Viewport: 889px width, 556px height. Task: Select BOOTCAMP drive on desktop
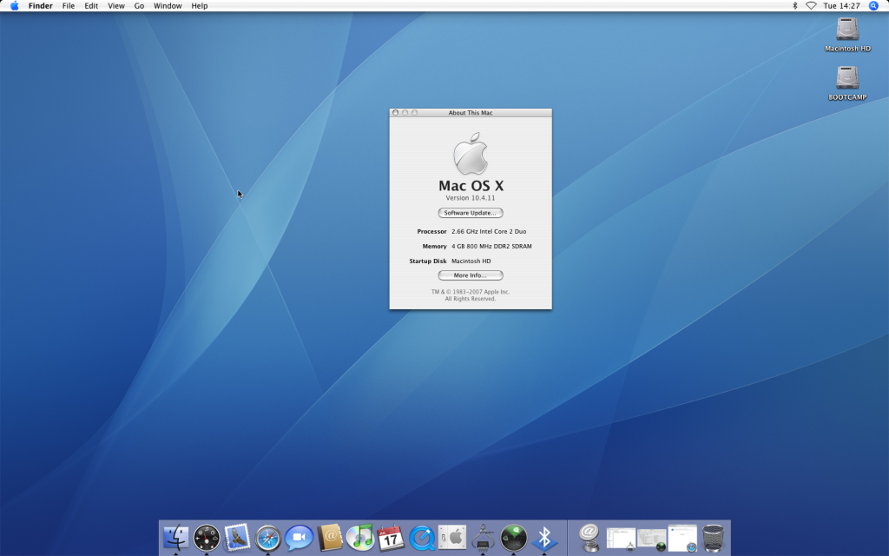click(x=847, y=83)
